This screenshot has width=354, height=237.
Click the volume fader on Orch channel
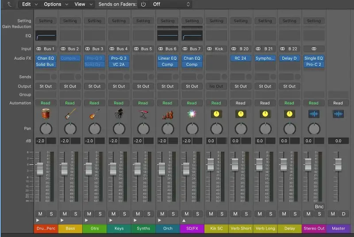point(162,168)
